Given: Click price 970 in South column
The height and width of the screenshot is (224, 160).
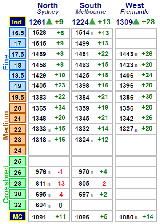Looking at the screenshot, I should coord(84,172).
